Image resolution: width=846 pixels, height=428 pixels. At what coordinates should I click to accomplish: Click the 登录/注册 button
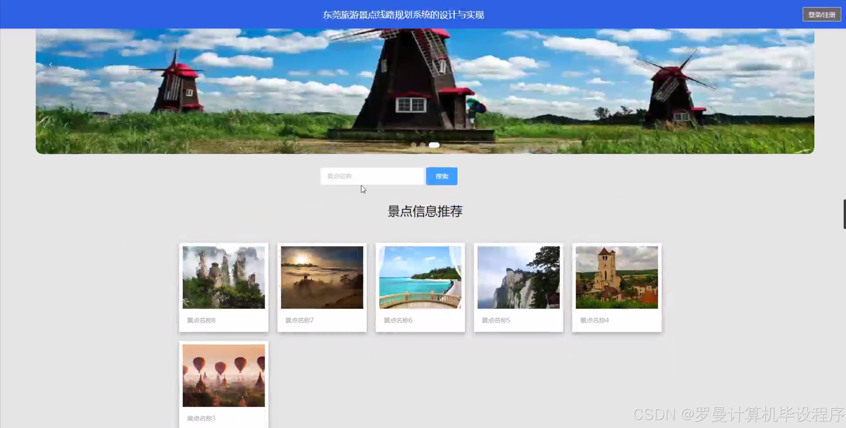tap(821, 15)
